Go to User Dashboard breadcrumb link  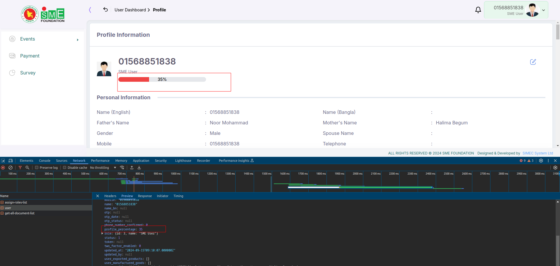pos(130,10)
